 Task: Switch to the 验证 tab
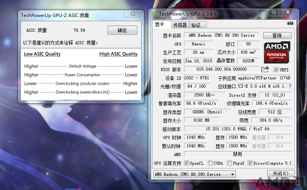click(197, 25)
